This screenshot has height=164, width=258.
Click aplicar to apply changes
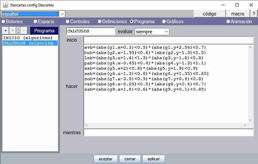154,159
